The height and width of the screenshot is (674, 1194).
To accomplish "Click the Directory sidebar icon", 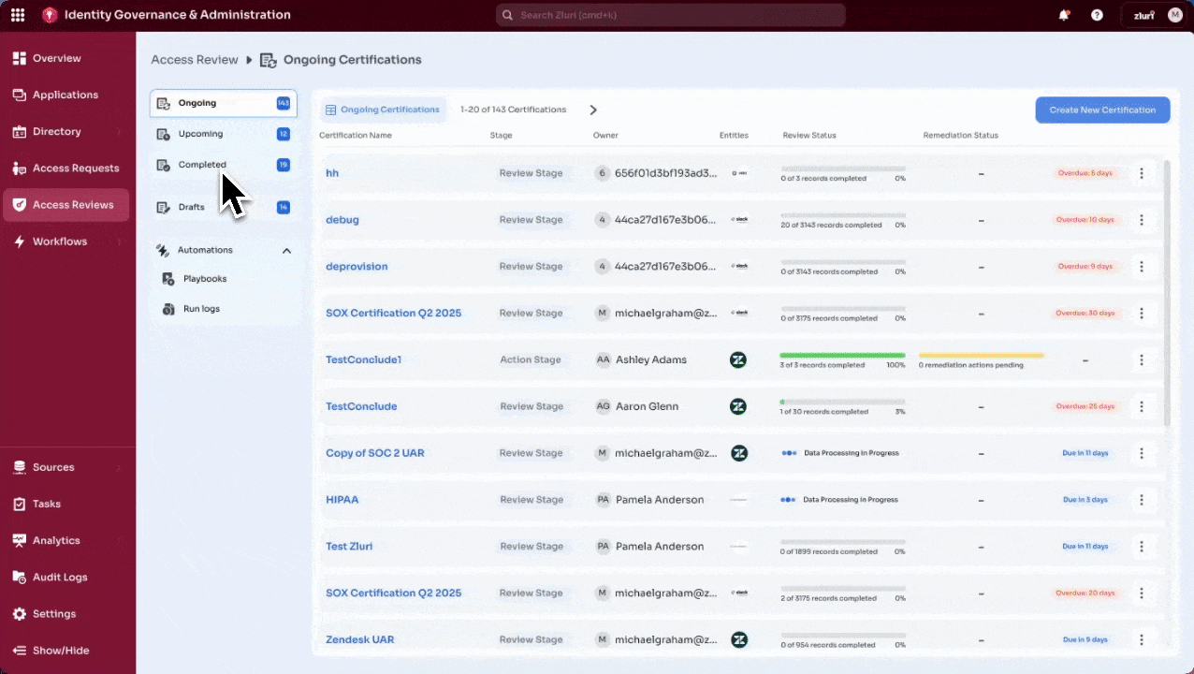I will pyautogui.click(x=19, y=131).
